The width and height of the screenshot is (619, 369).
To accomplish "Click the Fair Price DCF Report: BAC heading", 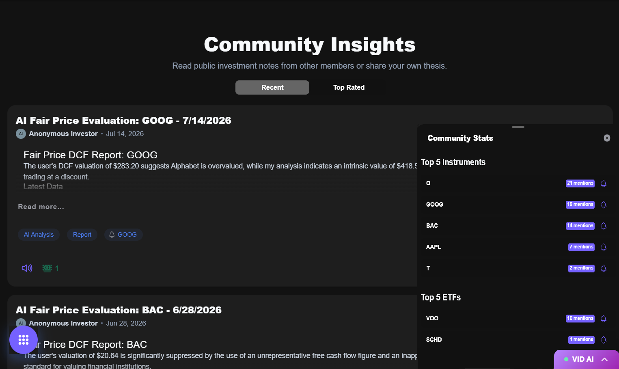I will [85, 345].
